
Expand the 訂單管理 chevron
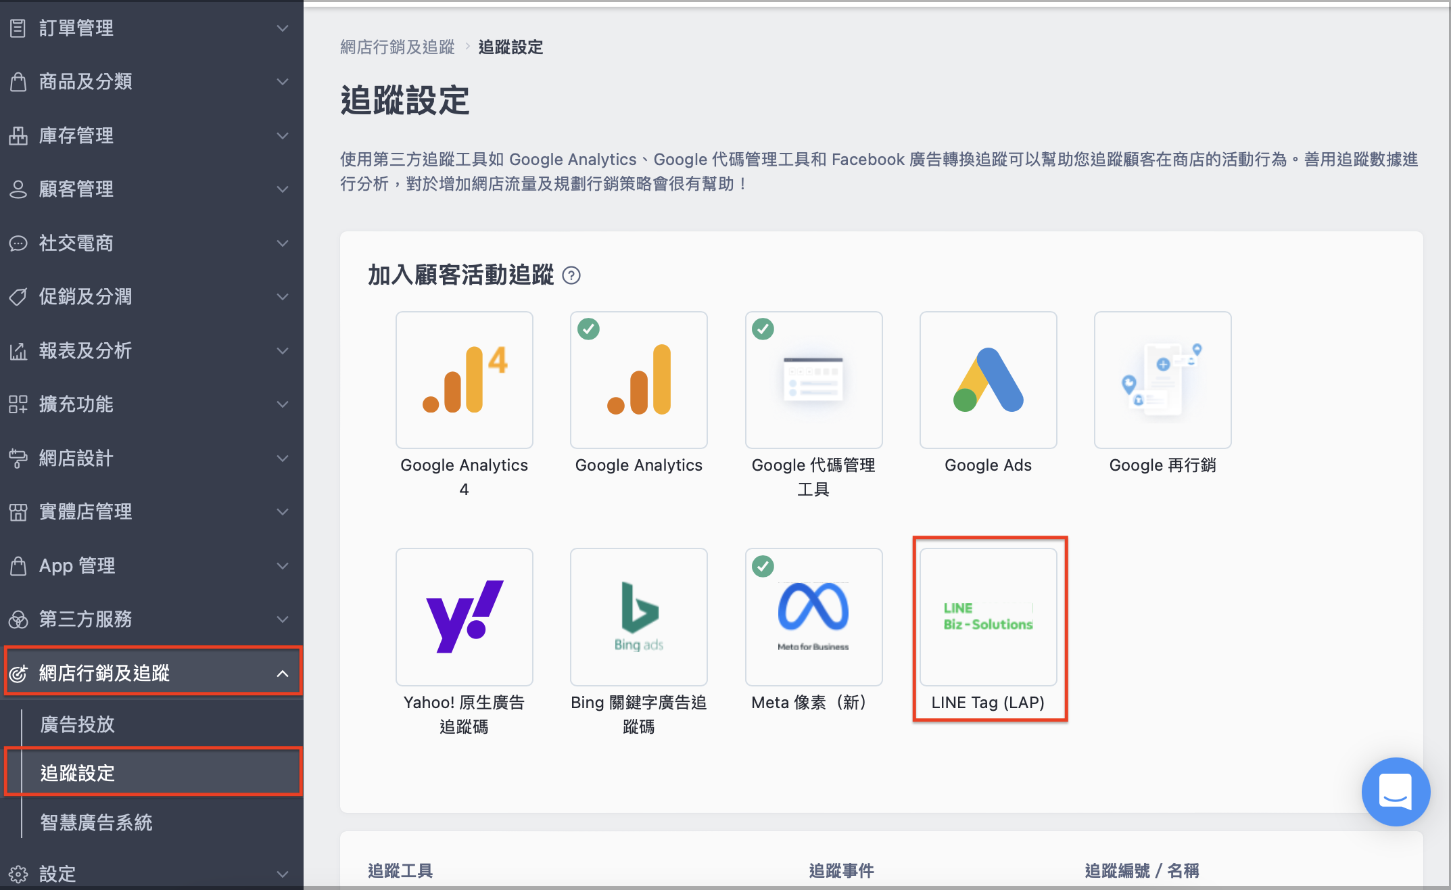pyautogui.click(x=283, y=28)
